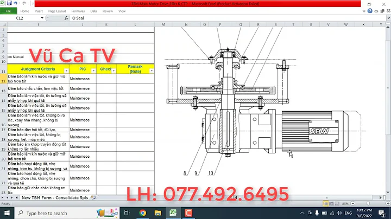Click the Excel application icon in title bar

tap(3, 3)
